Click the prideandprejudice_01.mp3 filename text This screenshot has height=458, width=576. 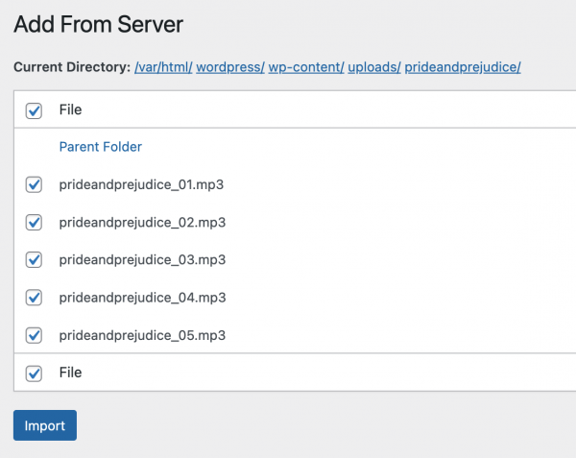142,184
